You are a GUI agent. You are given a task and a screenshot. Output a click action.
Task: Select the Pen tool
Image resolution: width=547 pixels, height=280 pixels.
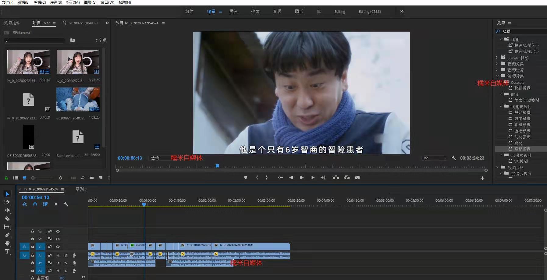coord(7,235)
